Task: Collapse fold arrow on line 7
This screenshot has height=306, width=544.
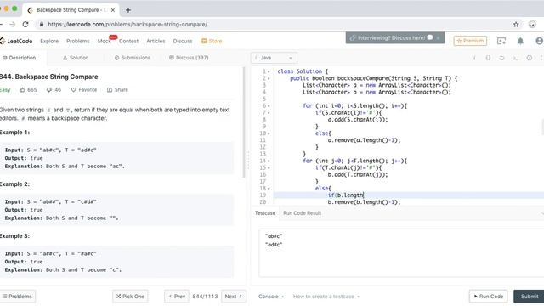Action: tap(269, 113)
